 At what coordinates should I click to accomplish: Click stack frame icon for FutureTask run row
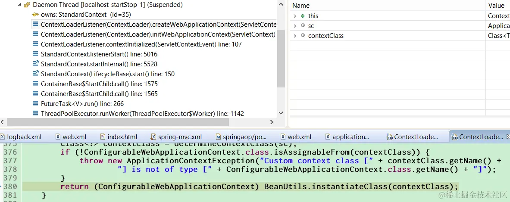pos(36,104)
